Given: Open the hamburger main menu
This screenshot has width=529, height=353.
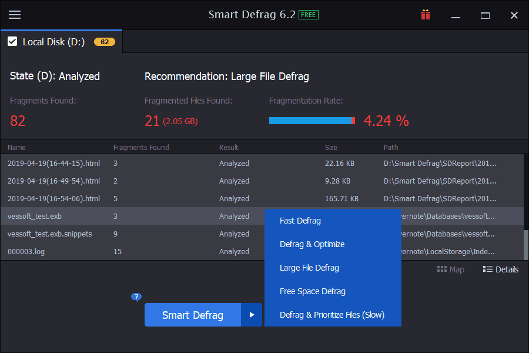Looking at the screenshot, I should point(15,15).
